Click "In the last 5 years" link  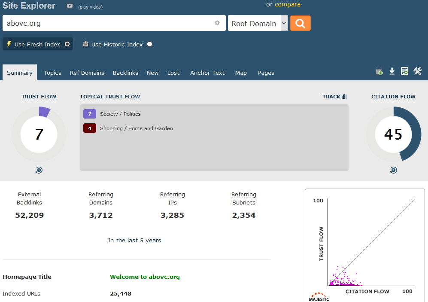pyautogui.click(x=134, y=241)
